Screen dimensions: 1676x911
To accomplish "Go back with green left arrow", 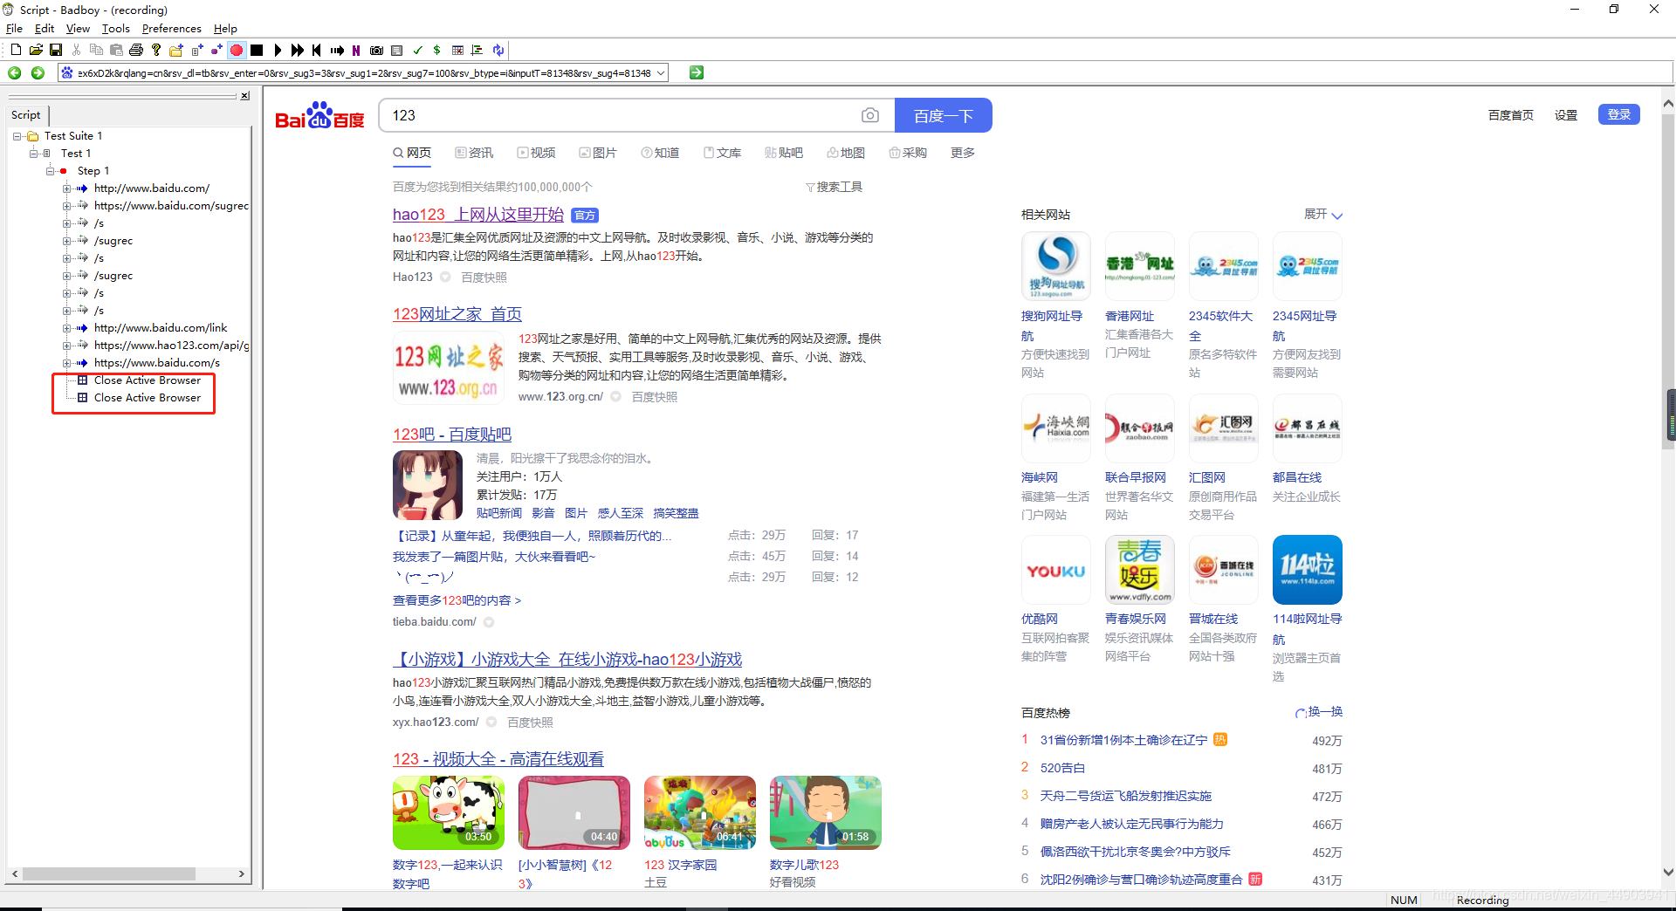I will [14, 72].
